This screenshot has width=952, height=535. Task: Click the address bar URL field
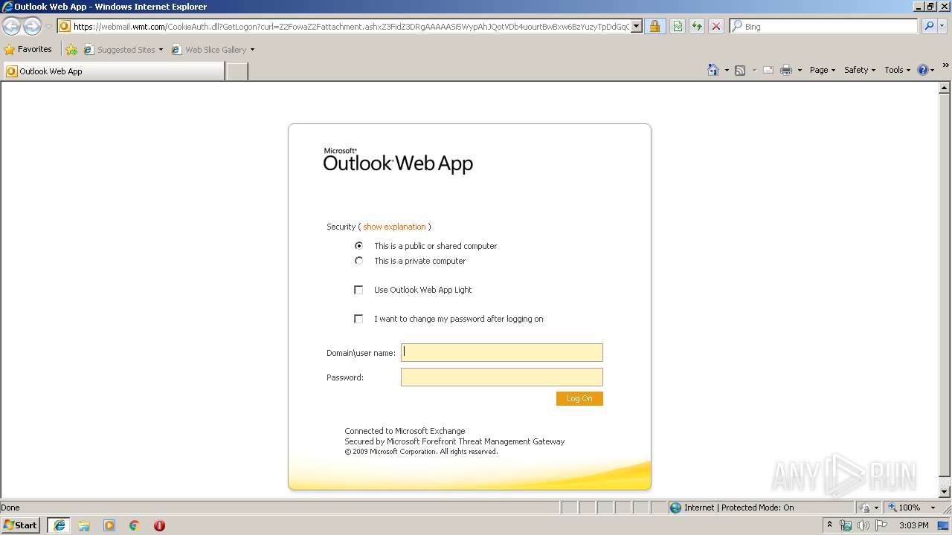pos(350,26)
